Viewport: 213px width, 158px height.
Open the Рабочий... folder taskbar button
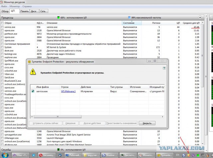point(73,155)
